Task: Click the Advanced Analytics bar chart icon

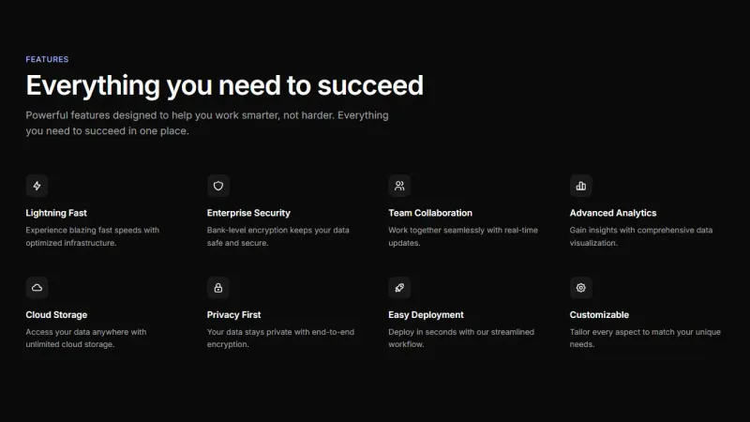Action: [581, 186]
